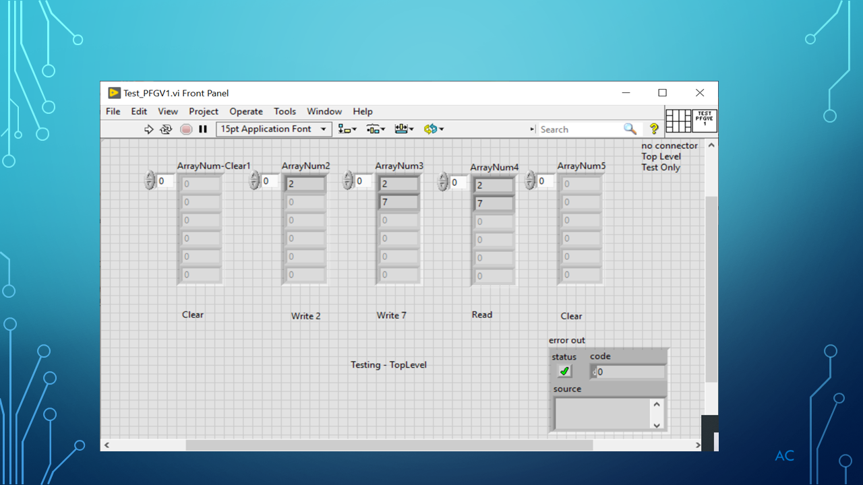
Task: Open the connector pane grid icon
Action: (x=678, y=121)
